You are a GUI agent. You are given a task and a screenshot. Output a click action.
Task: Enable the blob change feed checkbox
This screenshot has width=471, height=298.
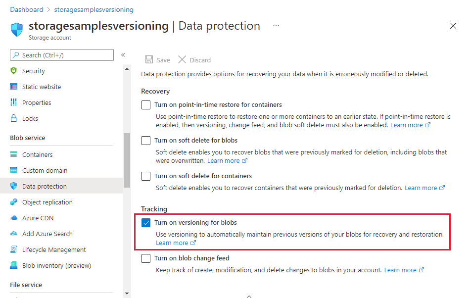[146, 258]
